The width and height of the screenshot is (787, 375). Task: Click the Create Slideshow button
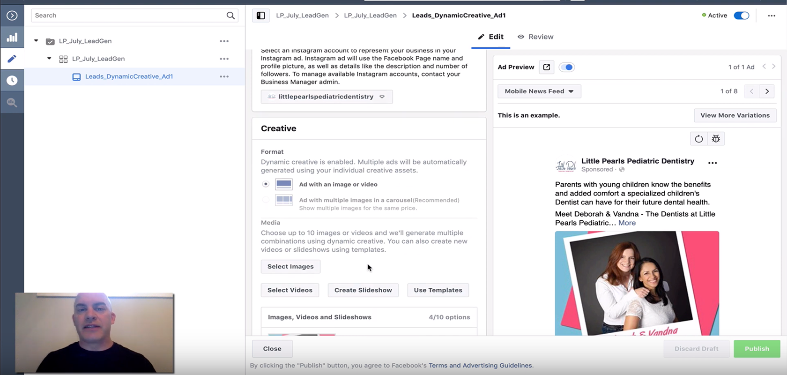pos(363,290)
